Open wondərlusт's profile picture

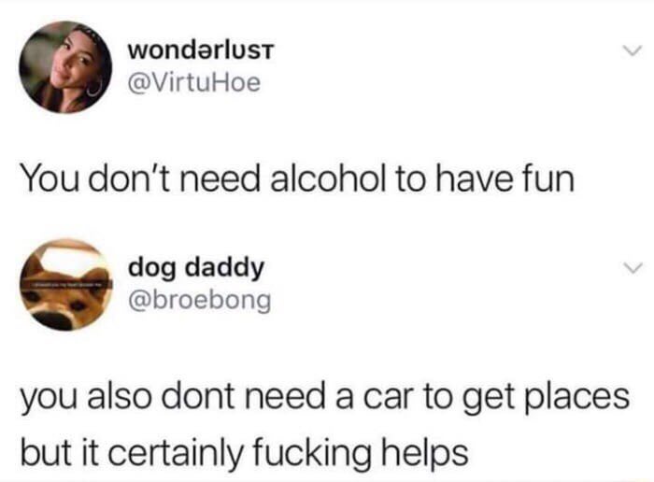(65, 67)
